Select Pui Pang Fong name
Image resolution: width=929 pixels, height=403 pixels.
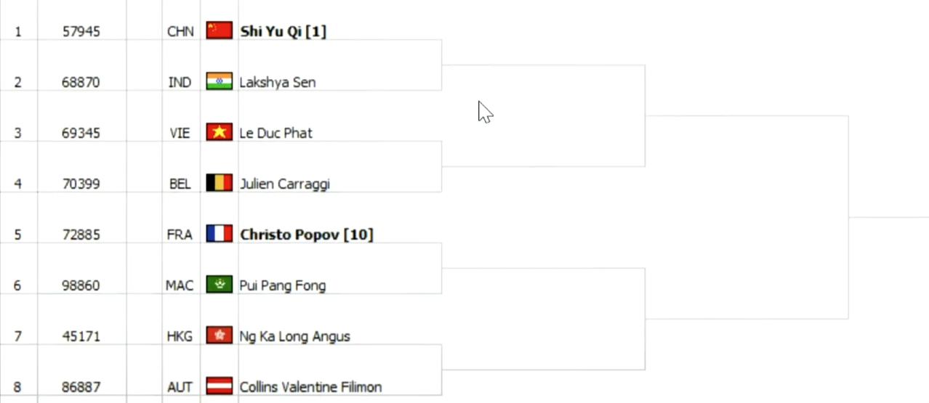coord(283,285)
